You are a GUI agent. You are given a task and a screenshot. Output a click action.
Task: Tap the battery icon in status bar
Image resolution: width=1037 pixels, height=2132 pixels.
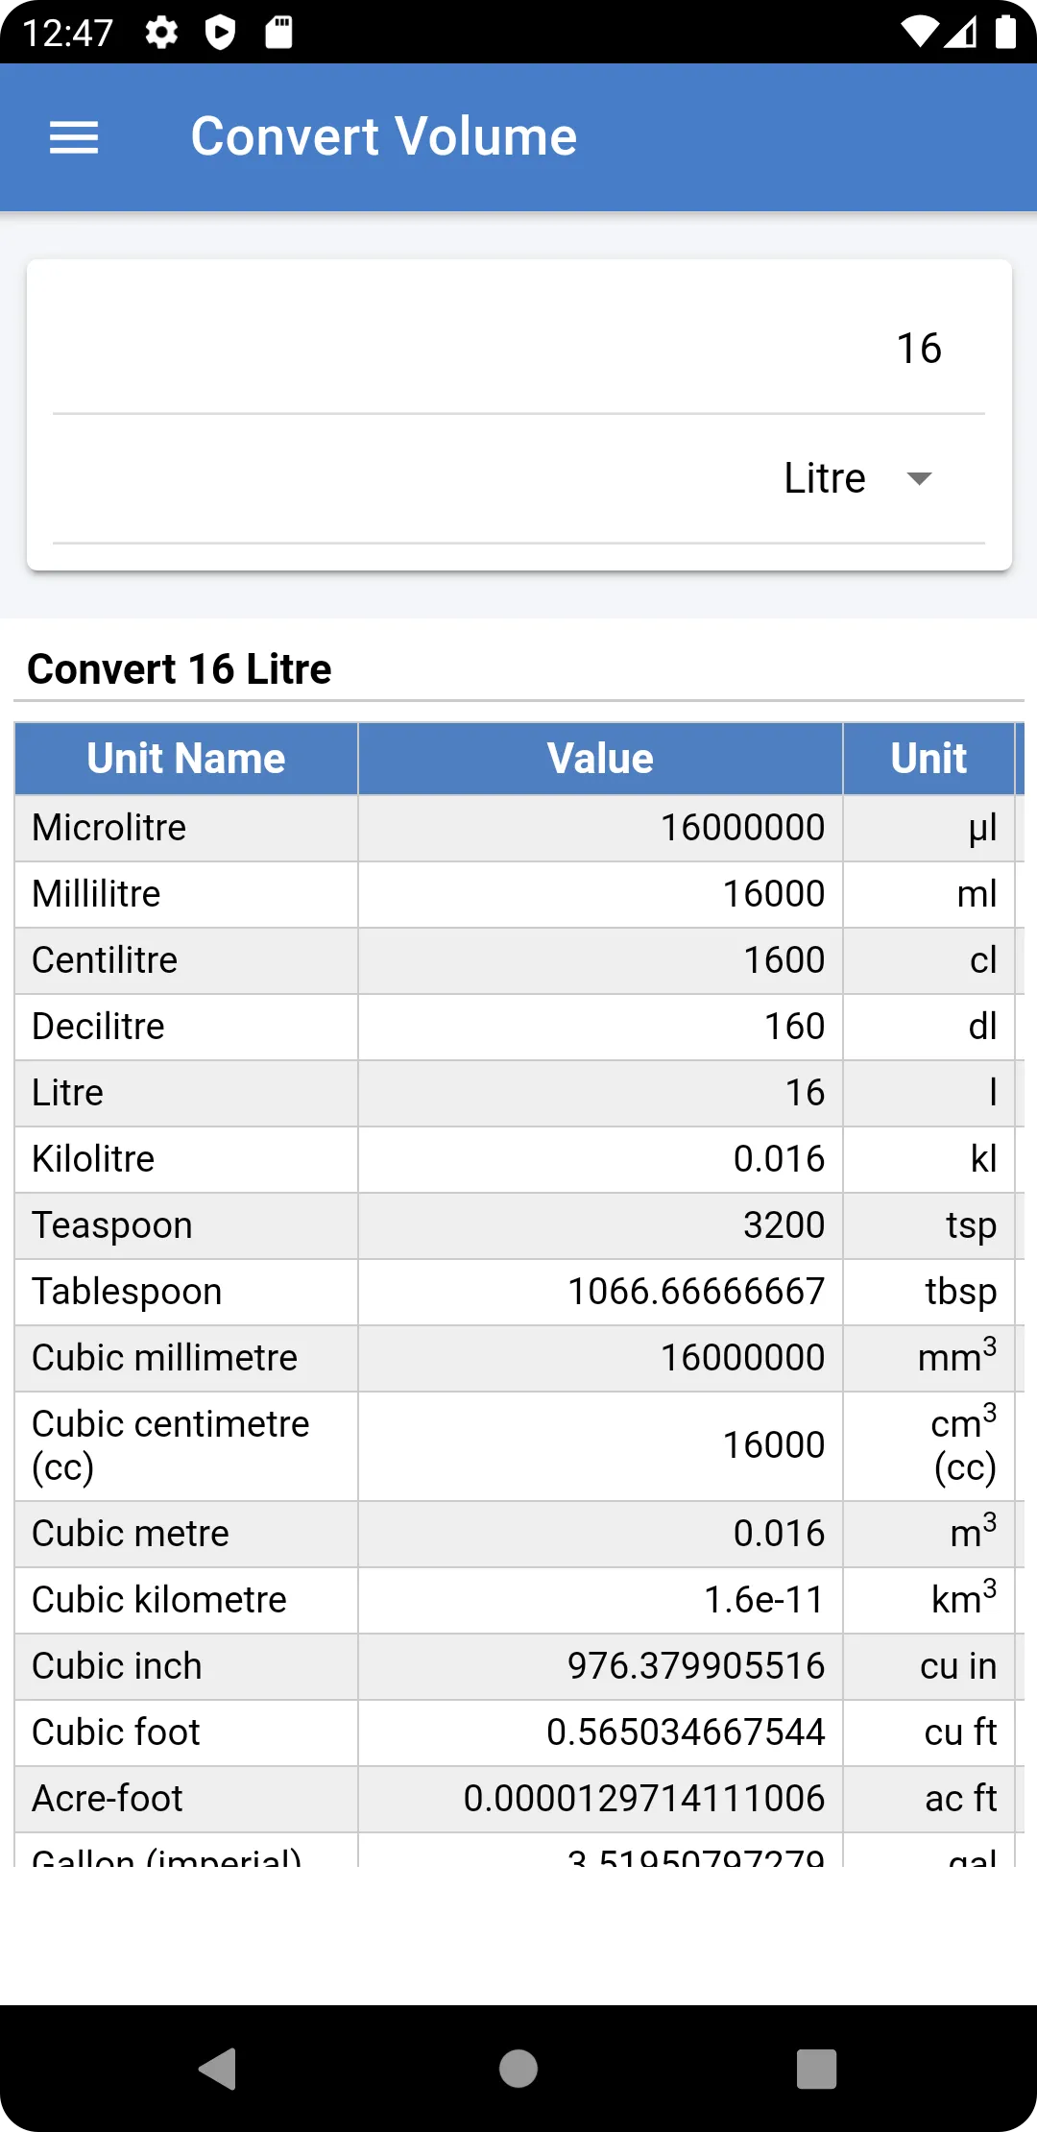(x=1005, y=32)
